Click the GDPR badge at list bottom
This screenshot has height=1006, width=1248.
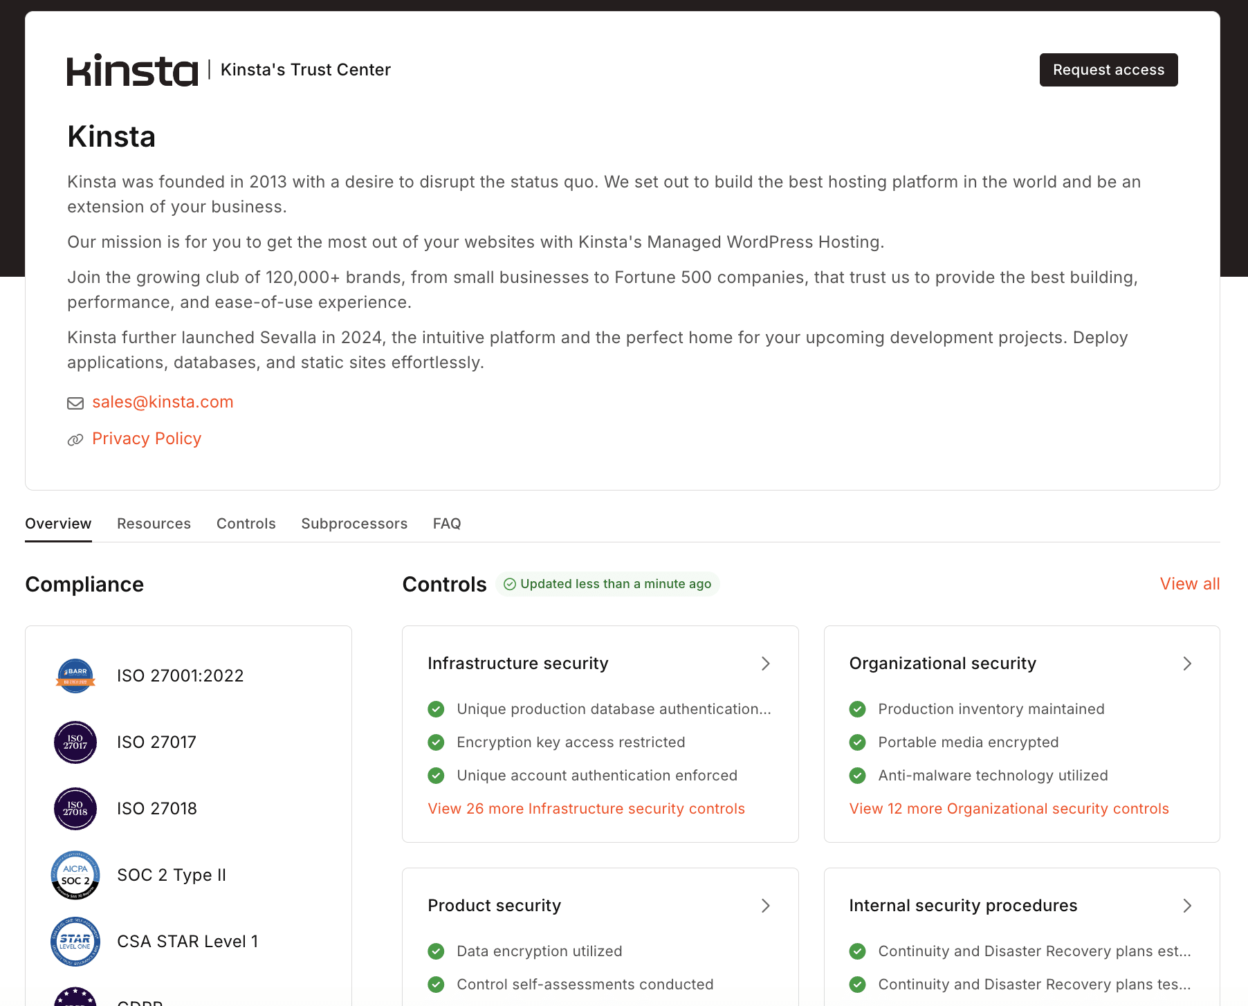[75, 997]
